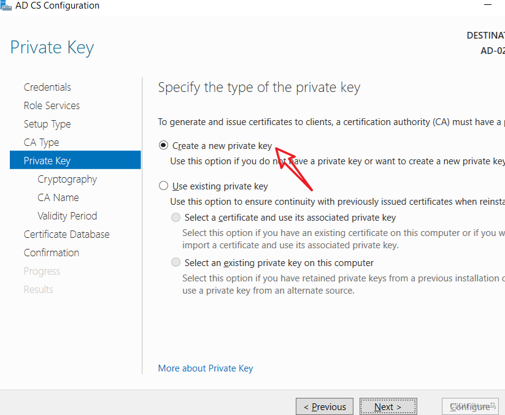Jump to Certificate Database step
Viewport: 505px width, 415px height.
pyautogui.click(x=67, y=234)
